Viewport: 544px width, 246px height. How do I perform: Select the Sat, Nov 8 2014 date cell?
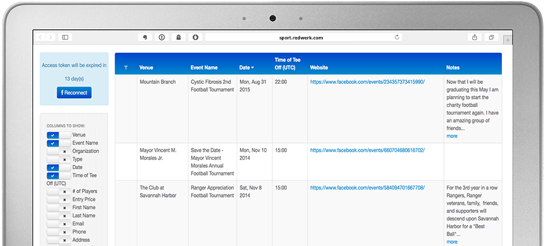point(255,214)
